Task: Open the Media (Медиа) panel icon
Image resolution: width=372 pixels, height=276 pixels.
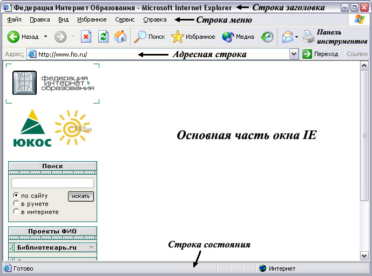Action: point(228,37)
